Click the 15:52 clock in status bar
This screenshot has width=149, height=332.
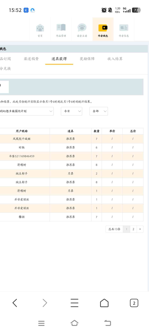pos(15,10)
